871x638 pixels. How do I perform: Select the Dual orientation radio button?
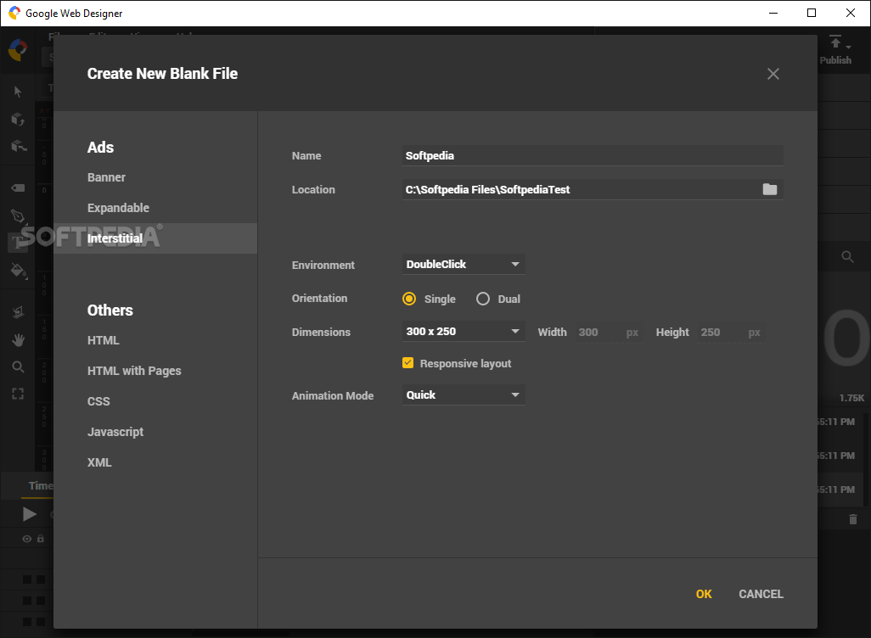pos(483,299)
